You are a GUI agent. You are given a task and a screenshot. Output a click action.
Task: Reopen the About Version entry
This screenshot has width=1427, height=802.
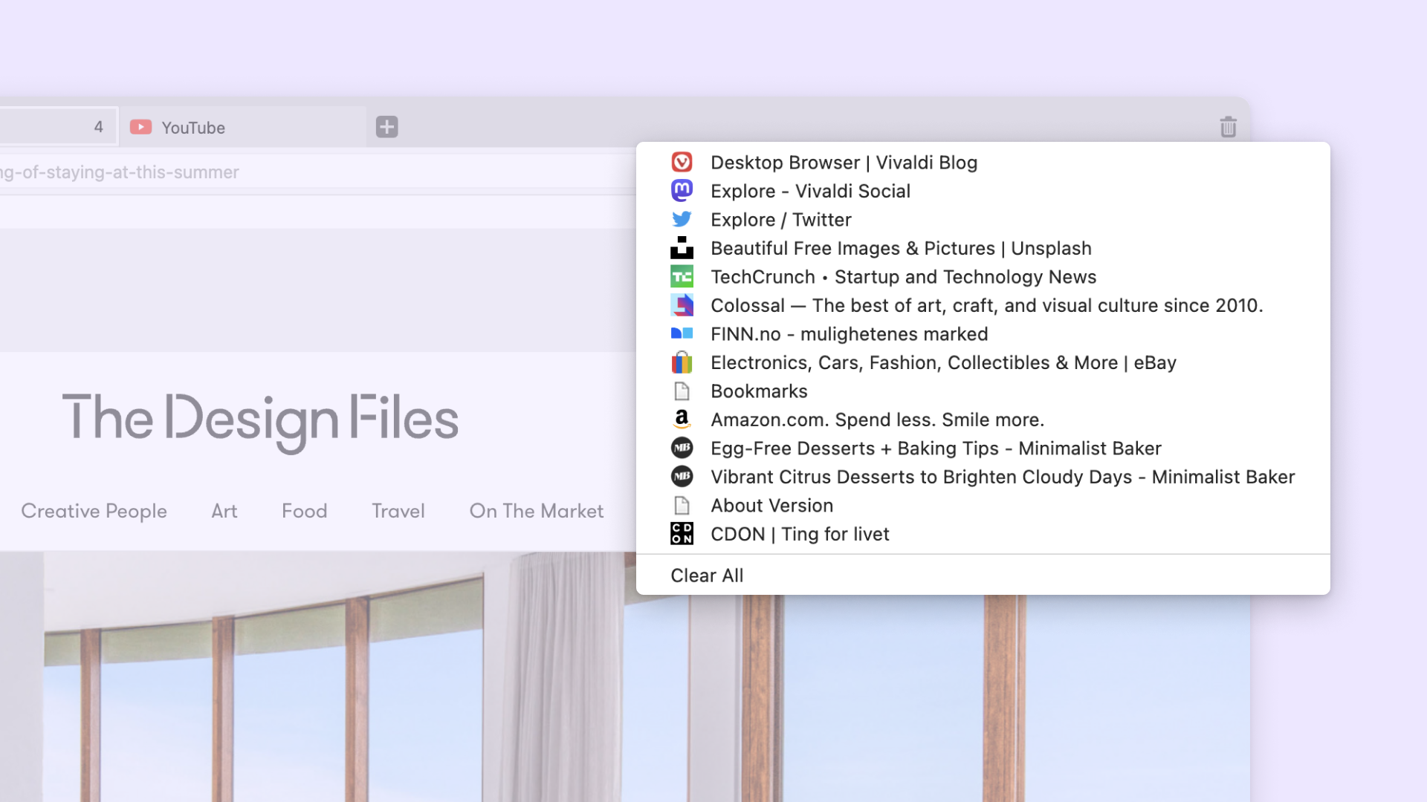(983, 506)
